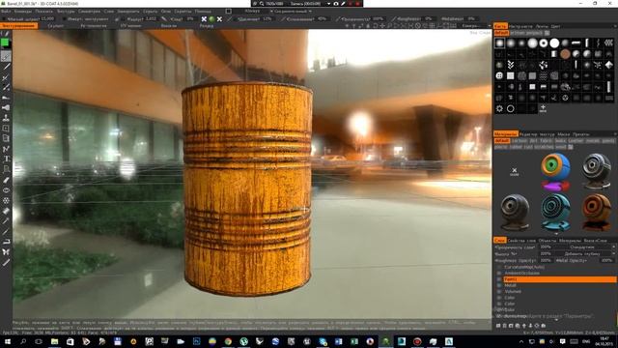This screenshot has width=618, height=348.
Task: Select the teal material preview
Action: [555, 212]
